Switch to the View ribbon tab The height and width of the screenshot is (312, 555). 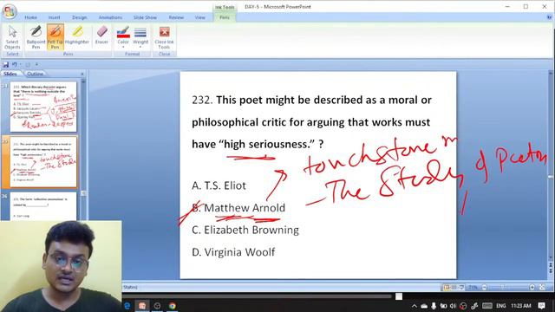click(200, 17)
